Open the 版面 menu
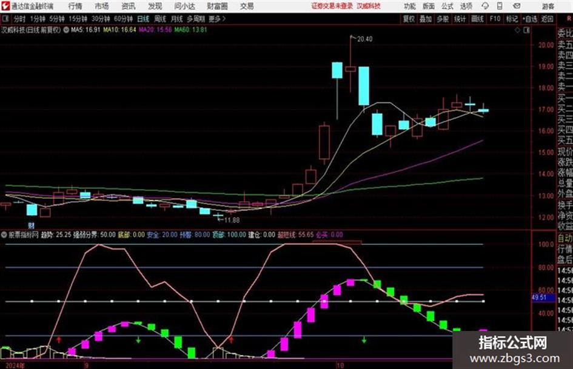The height and width of the screenshot is (369, 573). click(x=428, y=6)
